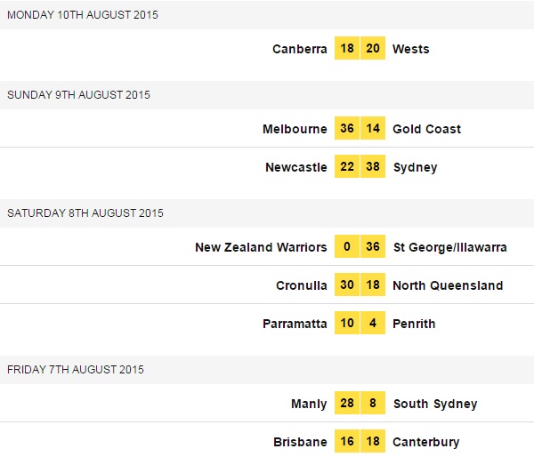Click the Canberra team name

coord(300,49)
